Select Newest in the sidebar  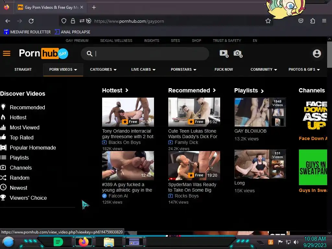coord(18,188)
